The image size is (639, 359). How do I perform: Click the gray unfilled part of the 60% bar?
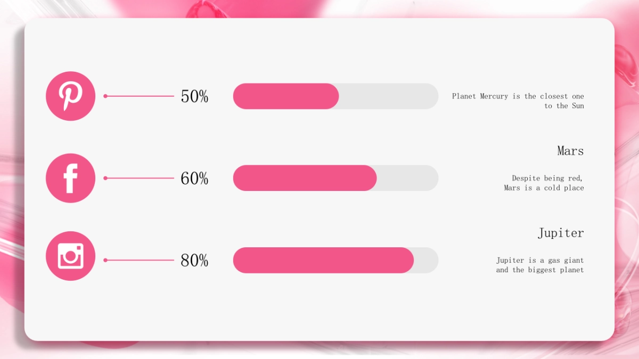[x=407, y=178]
